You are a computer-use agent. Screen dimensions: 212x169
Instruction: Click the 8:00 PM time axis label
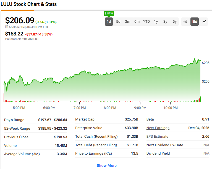point(110,108)
